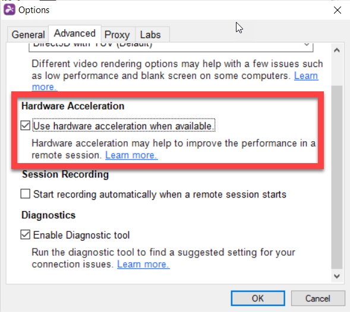Image resolution: width=350 pixels, height=312 pixels.
Task: Discard changes with the Cancel button
Action: pos(318,298)
